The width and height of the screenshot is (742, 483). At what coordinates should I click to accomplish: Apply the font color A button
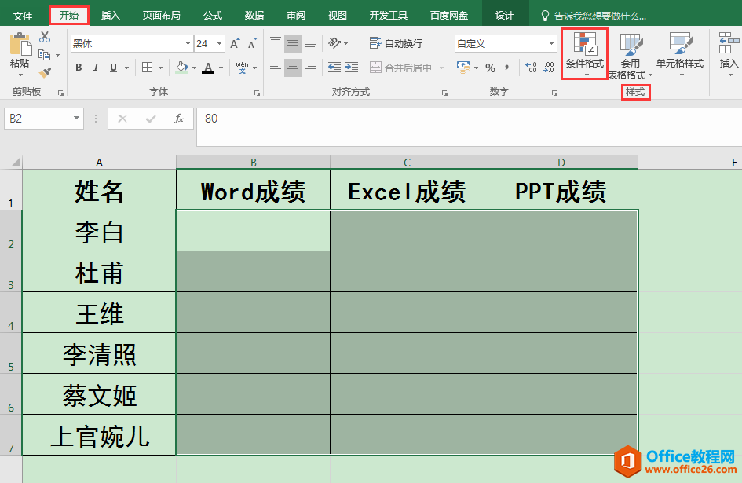(x=208, y=68)
